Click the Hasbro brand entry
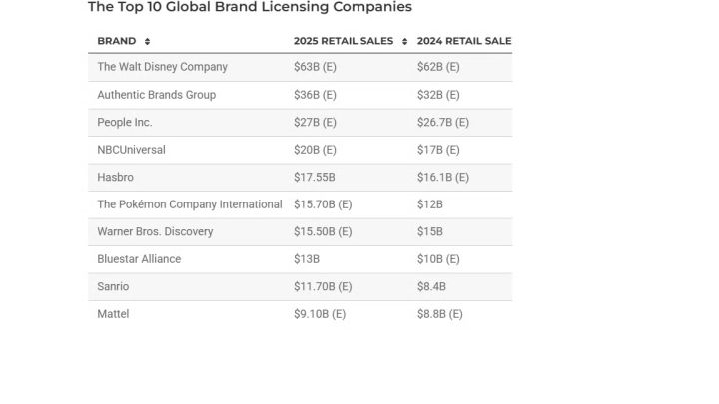This screenshot has height=404, width=719. (115, 178)
